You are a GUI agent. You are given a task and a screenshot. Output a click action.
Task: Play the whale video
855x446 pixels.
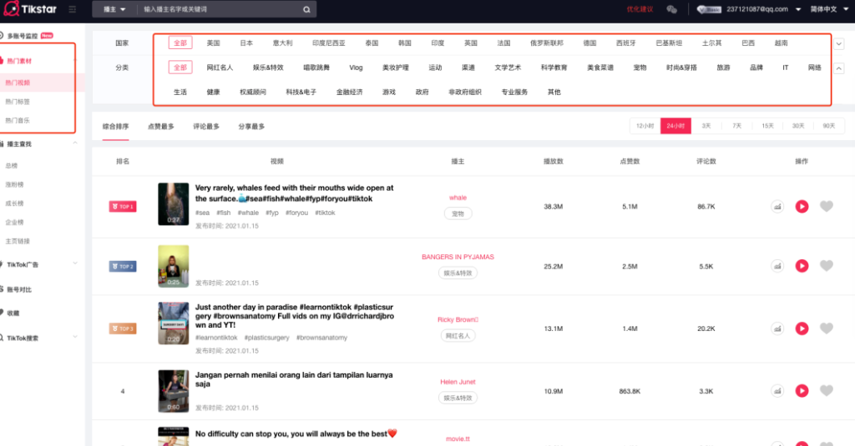[802, 207]
